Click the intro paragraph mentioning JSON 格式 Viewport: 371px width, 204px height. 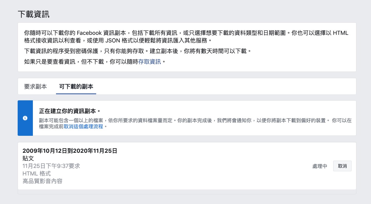122,40
